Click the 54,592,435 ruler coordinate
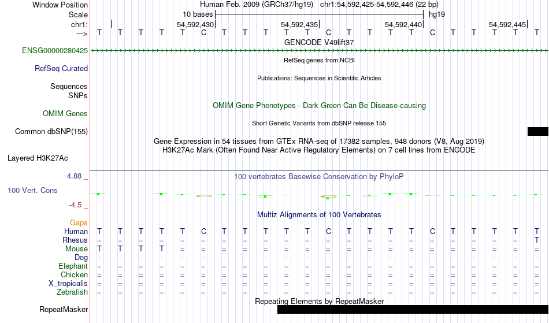This screenshot has width=549, height=323. click(x=299, y=24)
